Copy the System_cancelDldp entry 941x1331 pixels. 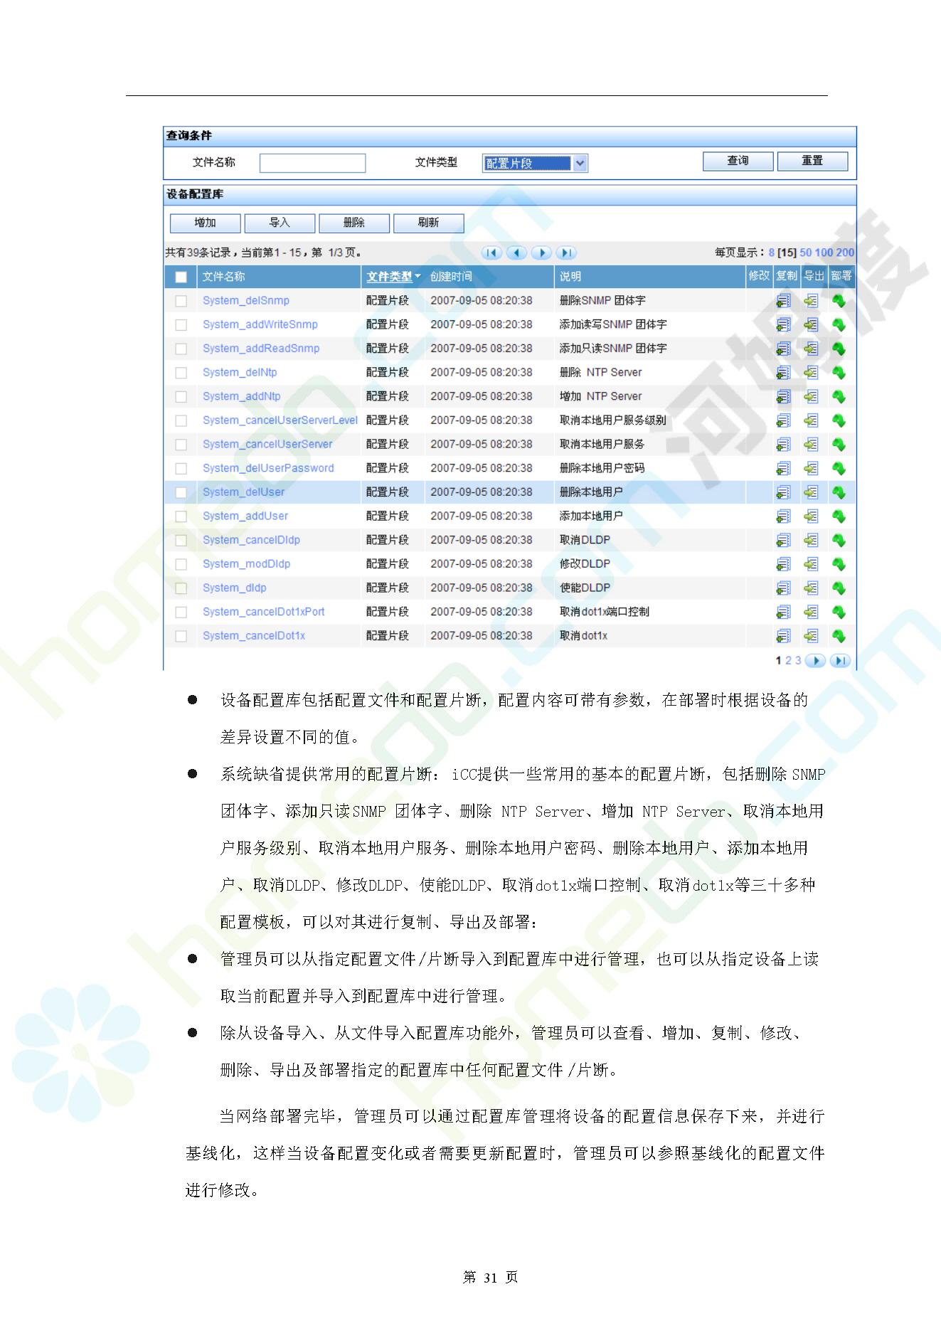click(x=783, y=541)
